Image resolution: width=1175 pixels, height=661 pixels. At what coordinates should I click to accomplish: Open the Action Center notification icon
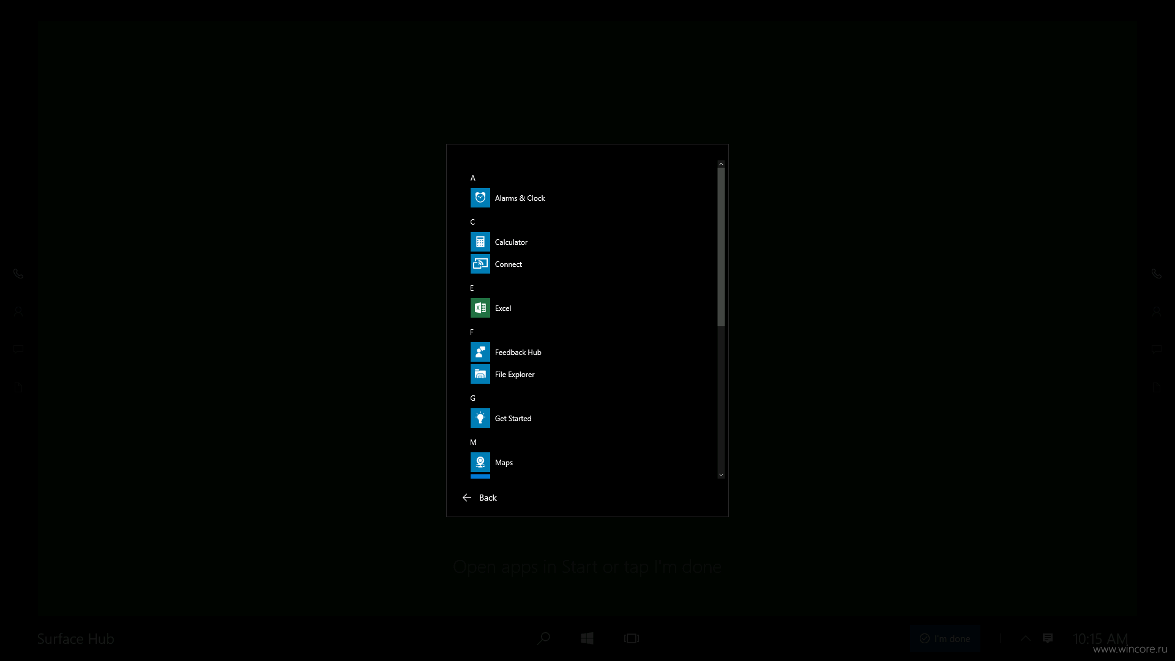pos(1048,638)
